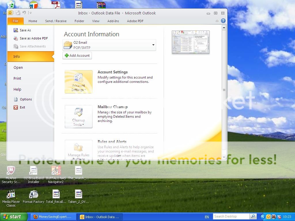The image size is (295, 221).
Task: Select Print in the File menu
Action: point(17,78)
